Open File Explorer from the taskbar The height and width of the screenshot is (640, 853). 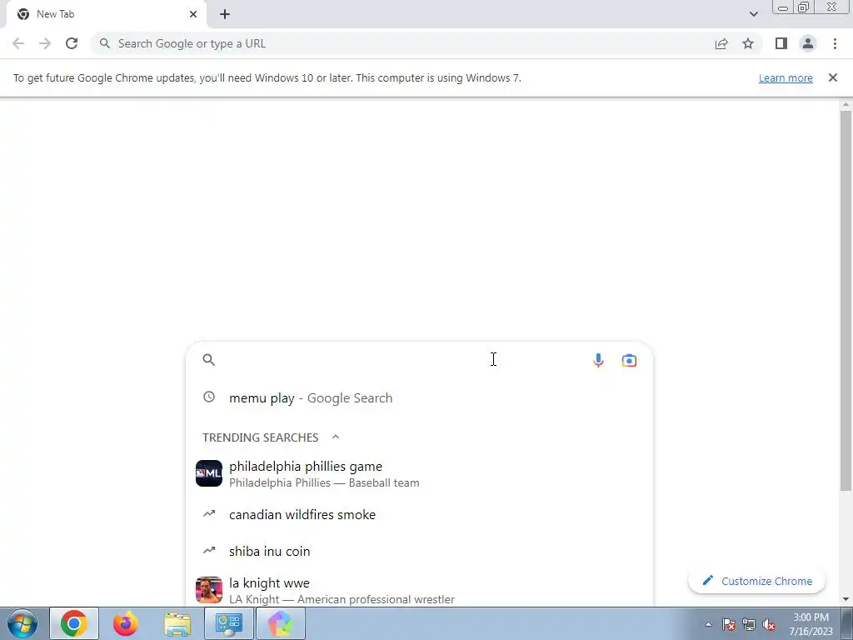coord(177,623)
